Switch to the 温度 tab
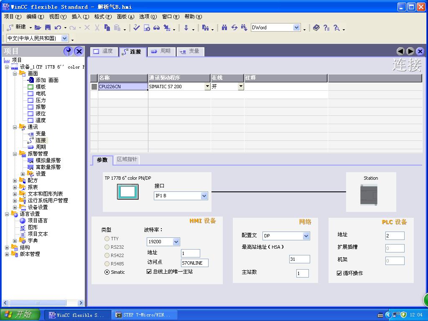Screen dimensions: 428x321 tap(104, 51)
